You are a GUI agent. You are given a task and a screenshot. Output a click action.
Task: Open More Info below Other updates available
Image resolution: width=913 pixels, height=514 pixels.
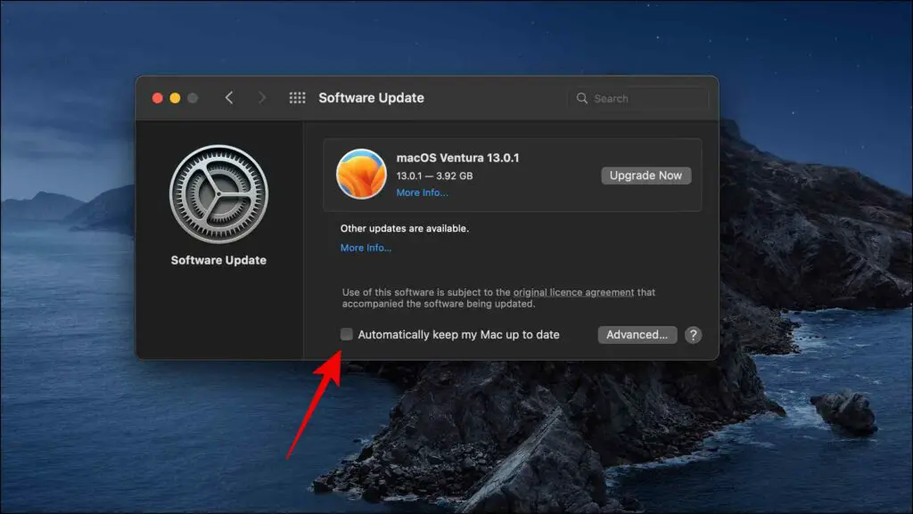pos(366,248)
